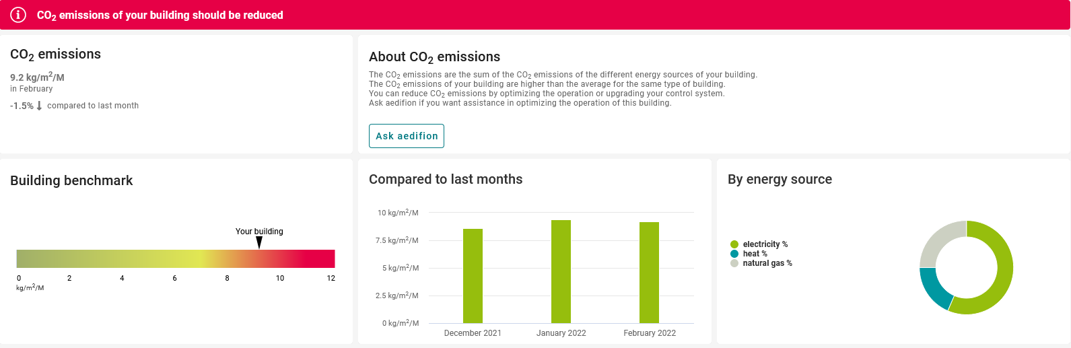Click the 'electricity %' legend label

[765, 244]
